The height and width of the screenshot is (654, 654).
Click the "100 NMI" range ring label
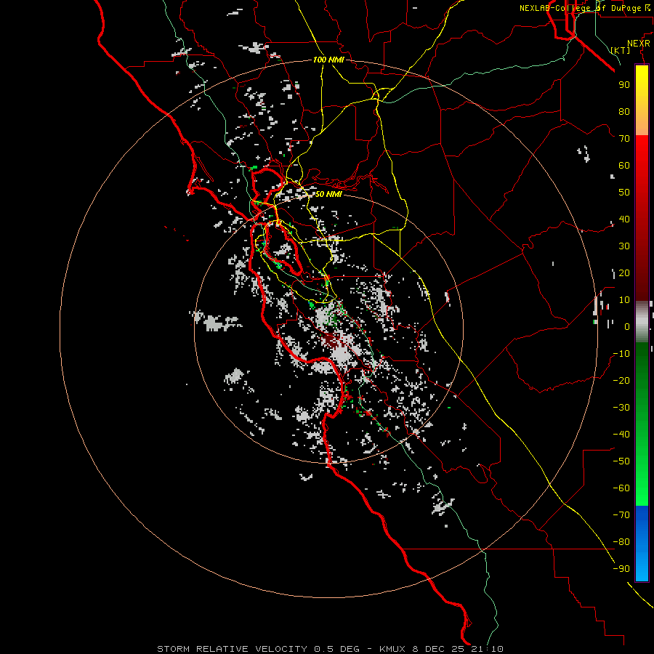[328, 60]
